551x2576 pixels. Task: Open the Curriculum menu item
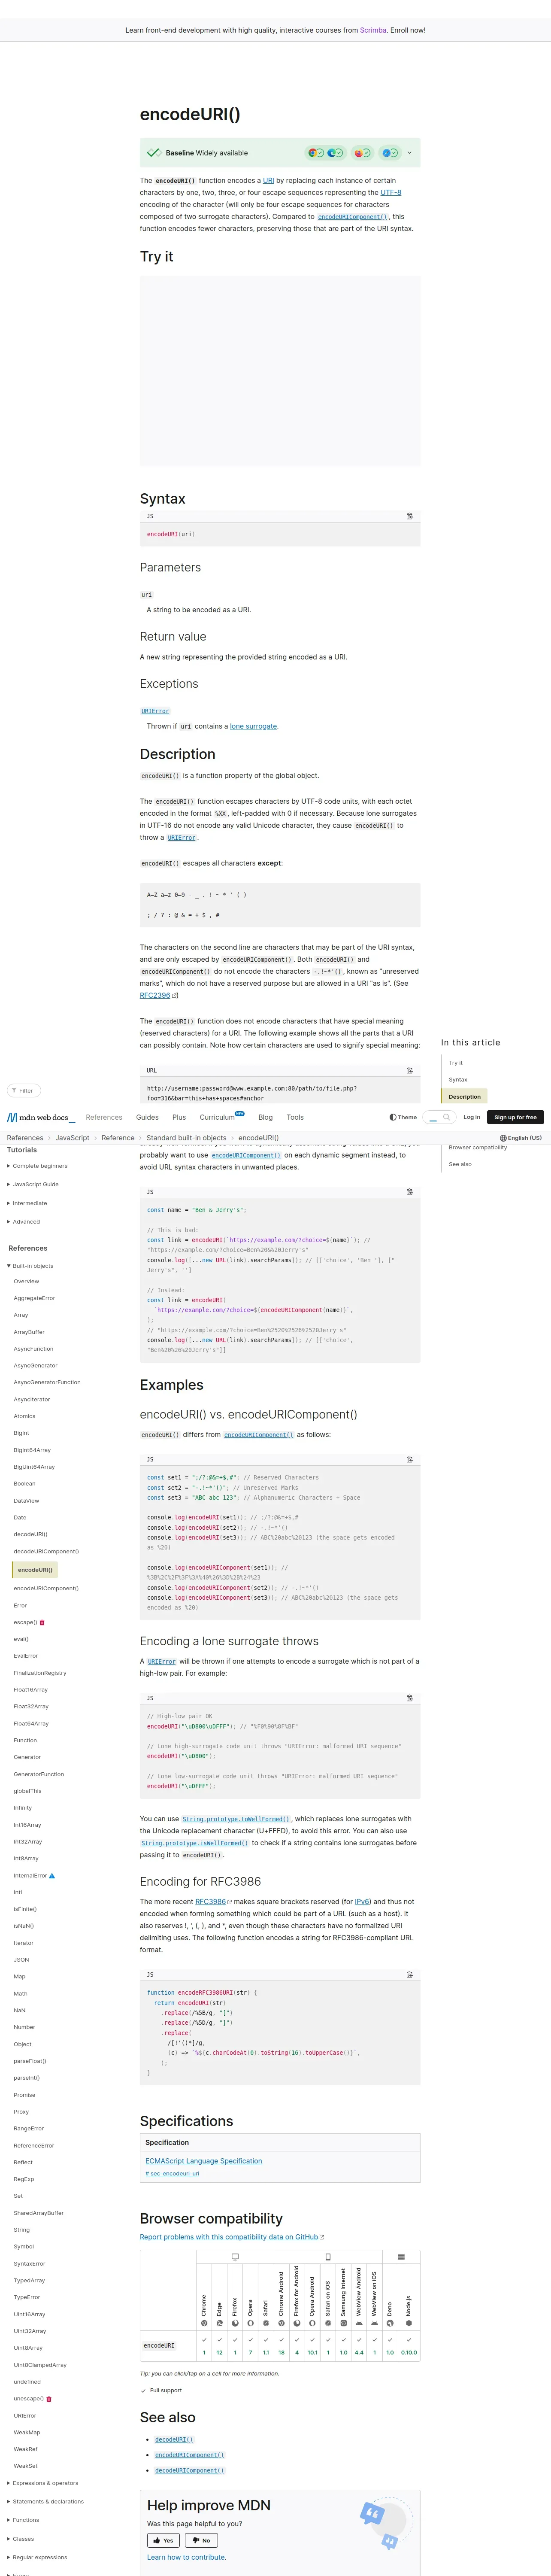217,1117
